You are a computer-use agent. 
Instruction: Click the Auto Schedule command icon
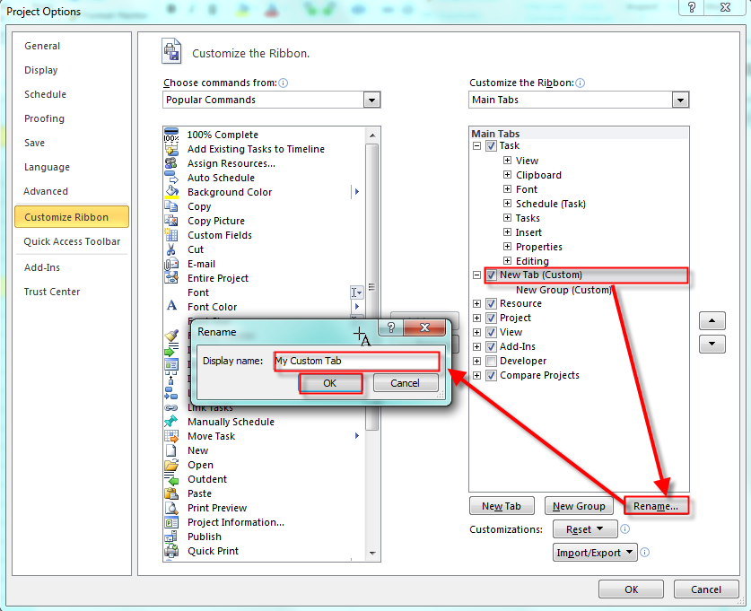pyautogui.click(x=171, y=178)
